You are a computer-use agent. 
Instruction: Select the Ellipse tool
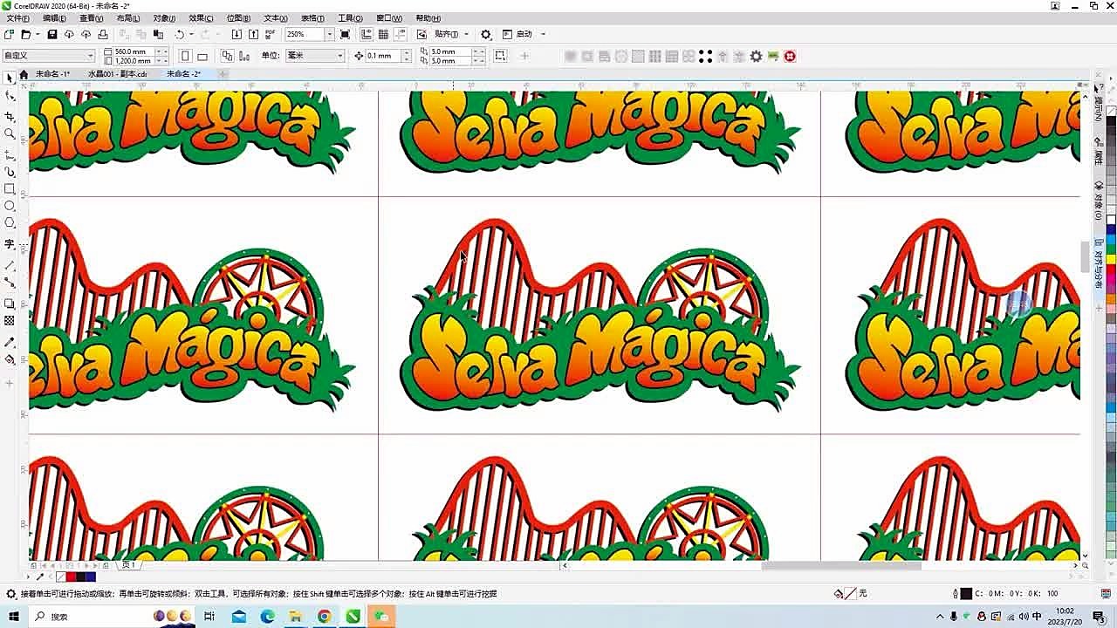coord(10,206)
